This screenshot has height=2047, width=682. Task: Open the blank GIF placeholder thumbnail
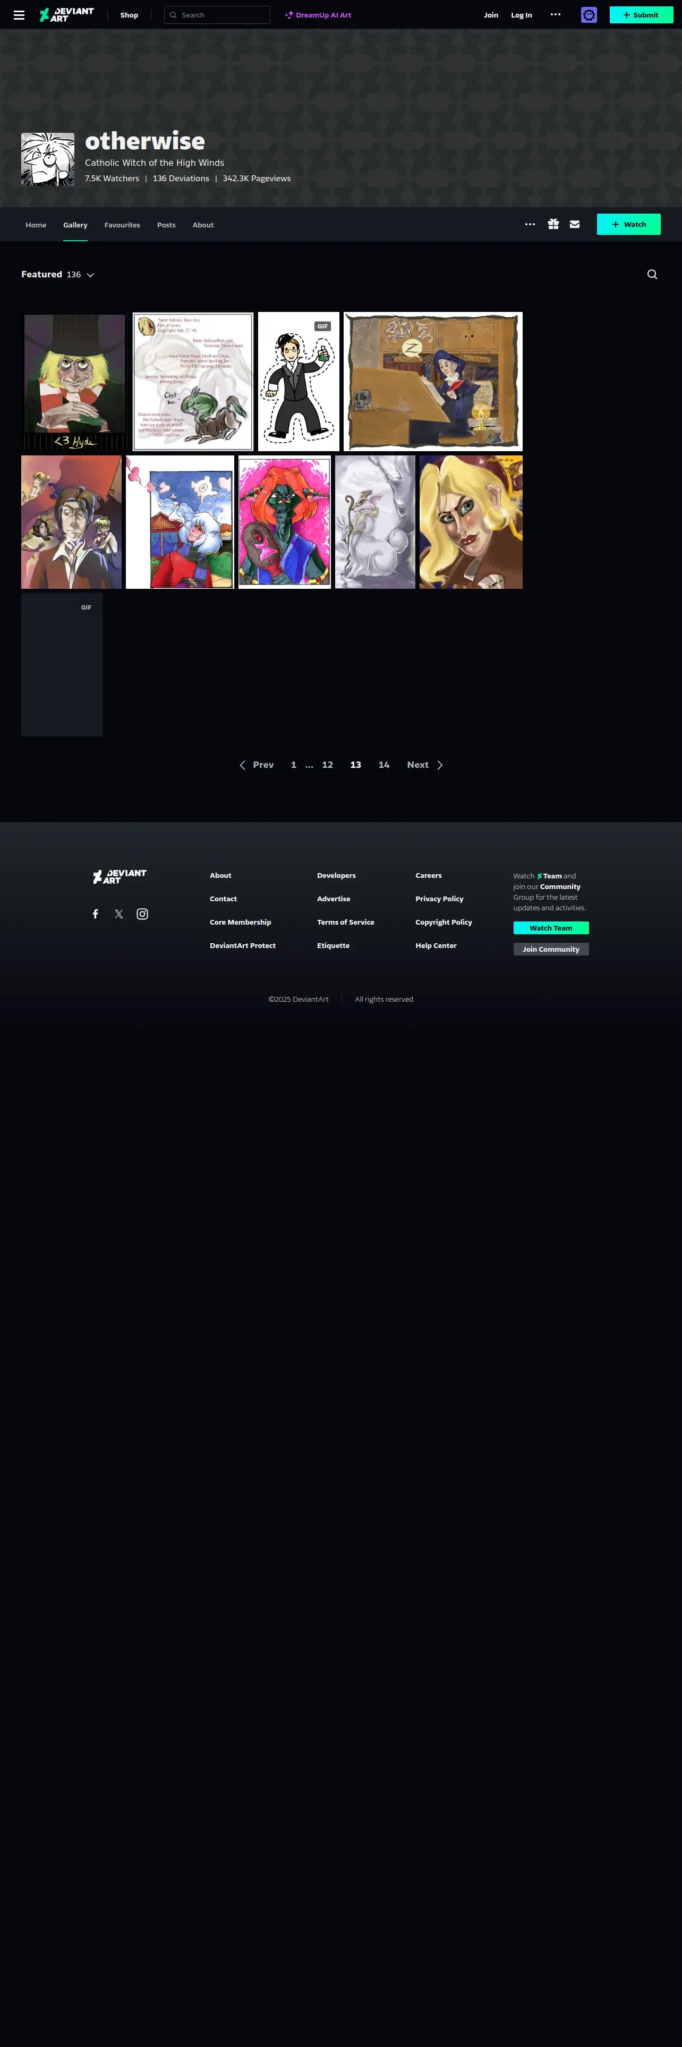(62, 665)
